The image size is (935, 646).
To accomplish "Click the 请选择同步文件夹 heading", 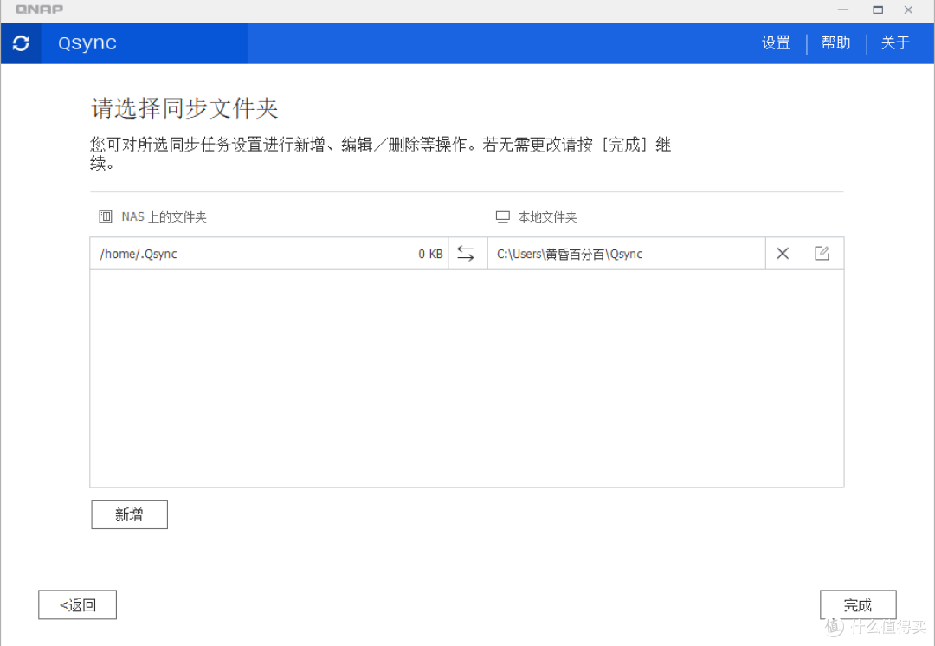I will (185, 108).
